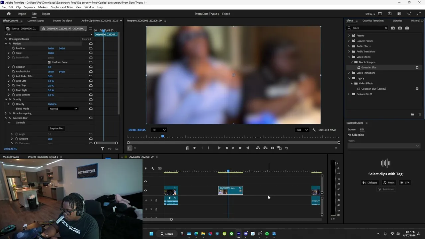Reset the Gaussian Blur effect parameters
The image size is (425, 239).
click(x=91, y=118)
